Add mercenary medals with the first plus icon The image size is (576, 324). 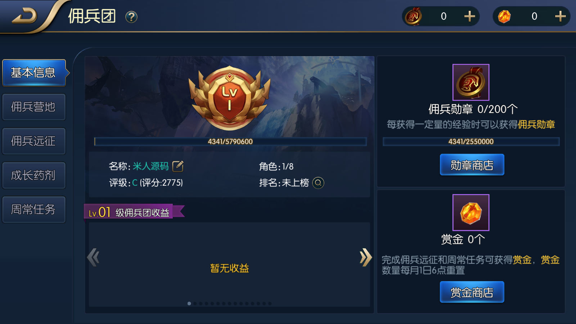point(469,16)
